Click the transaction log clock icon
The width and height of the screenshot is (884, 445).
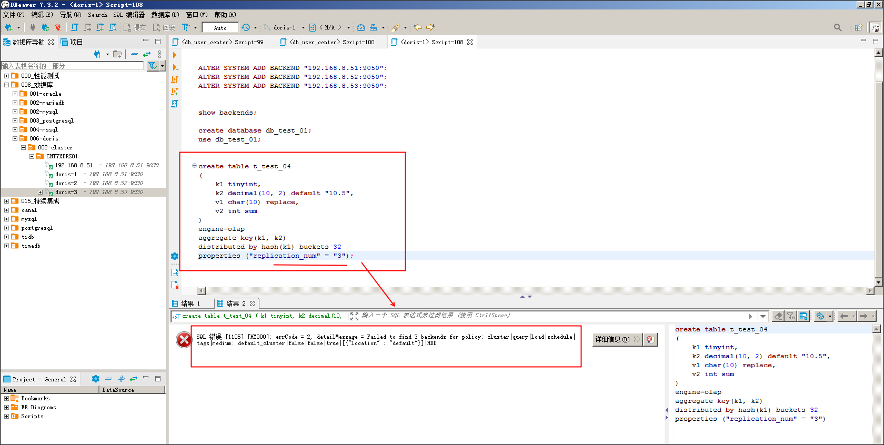click(246, 27)
